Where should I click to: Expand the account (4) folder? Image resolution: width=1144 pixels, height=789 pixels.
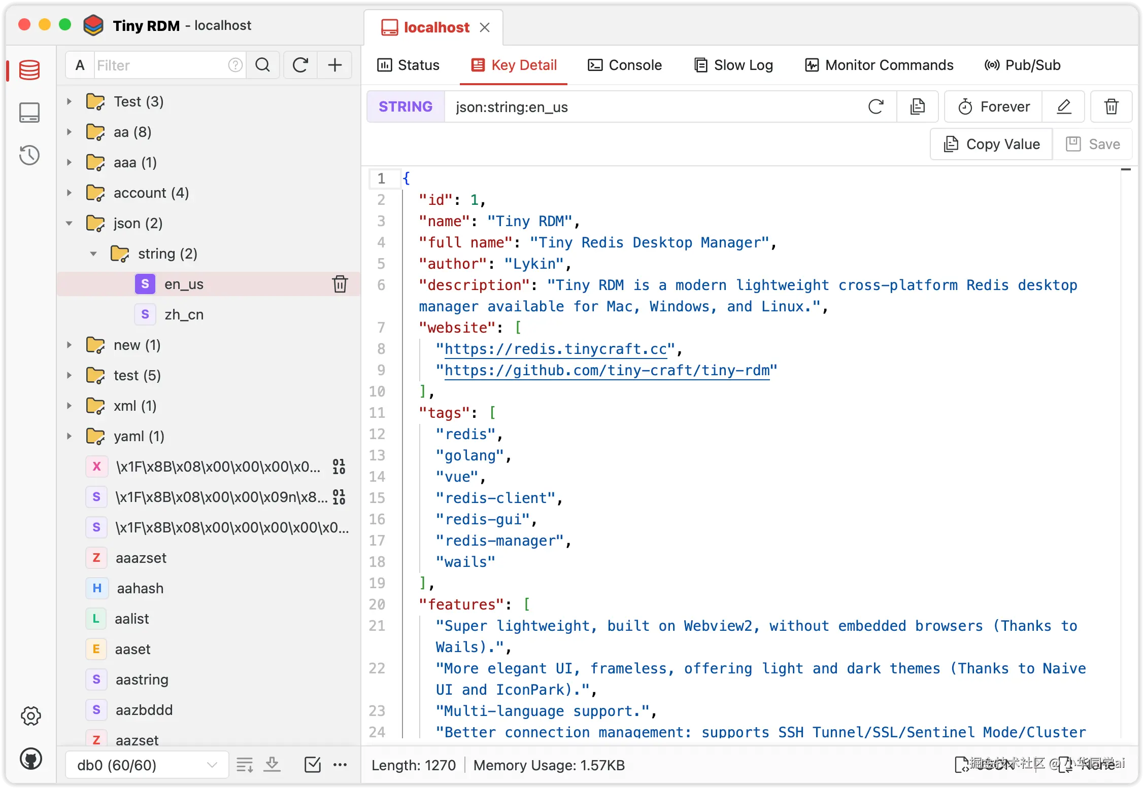click(x=70, y=193)
